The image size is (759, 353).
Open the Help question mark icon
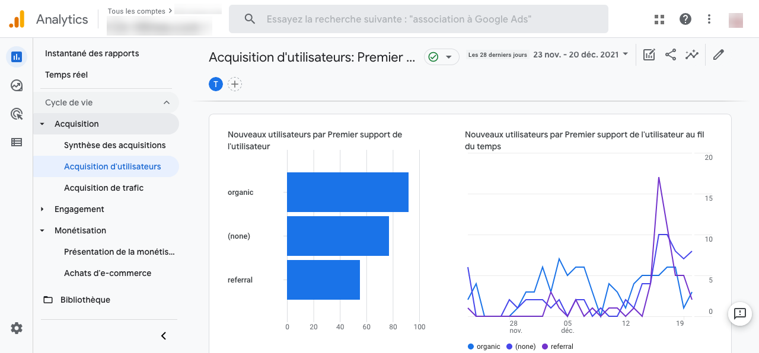point(685,19)
